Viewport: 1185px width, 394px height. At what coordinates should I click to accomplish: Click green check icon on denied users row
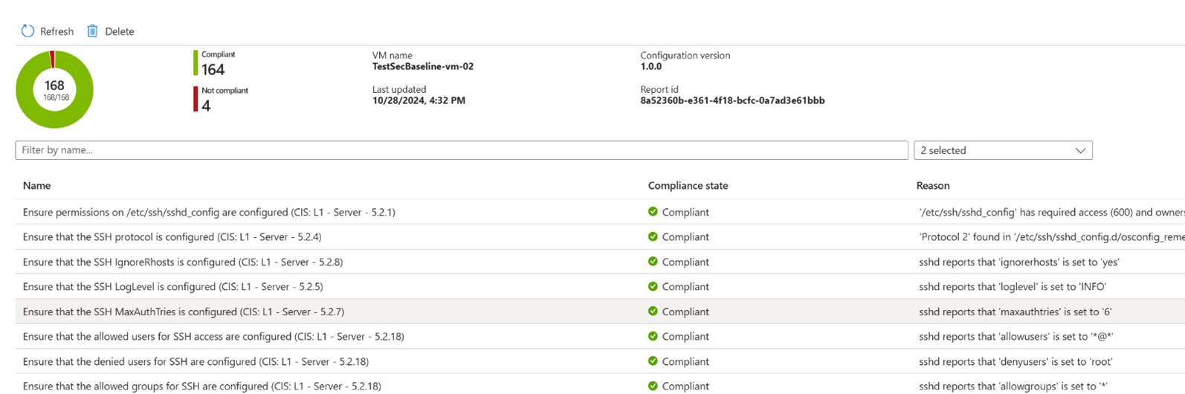(x=653, y=361)
